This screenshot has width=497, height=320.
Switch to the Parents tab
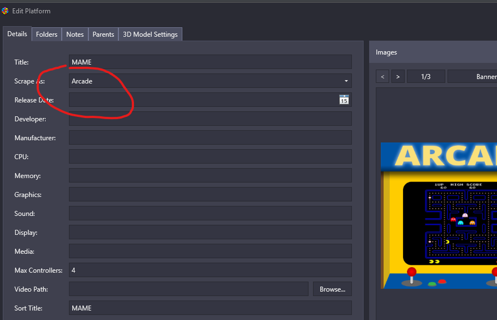[103, 35]
